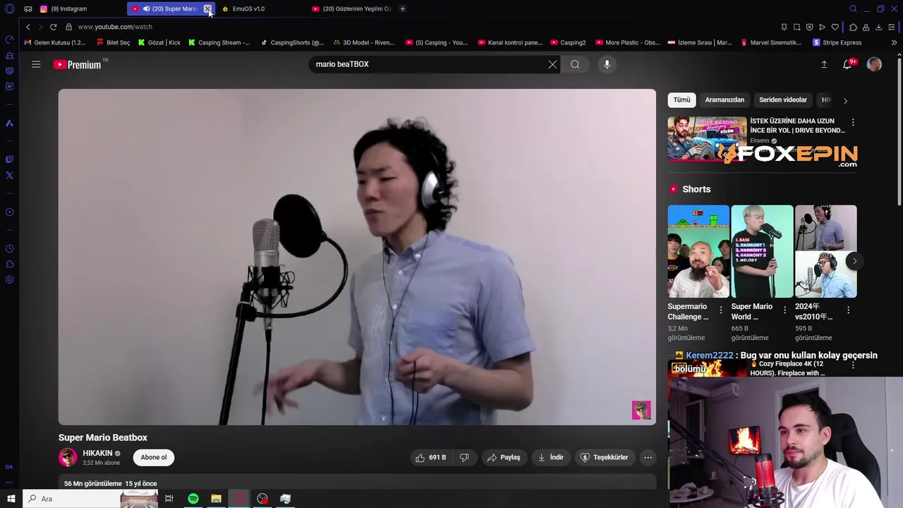Reload the page in the address bar
903x508 pixels.
pos(53,27)
